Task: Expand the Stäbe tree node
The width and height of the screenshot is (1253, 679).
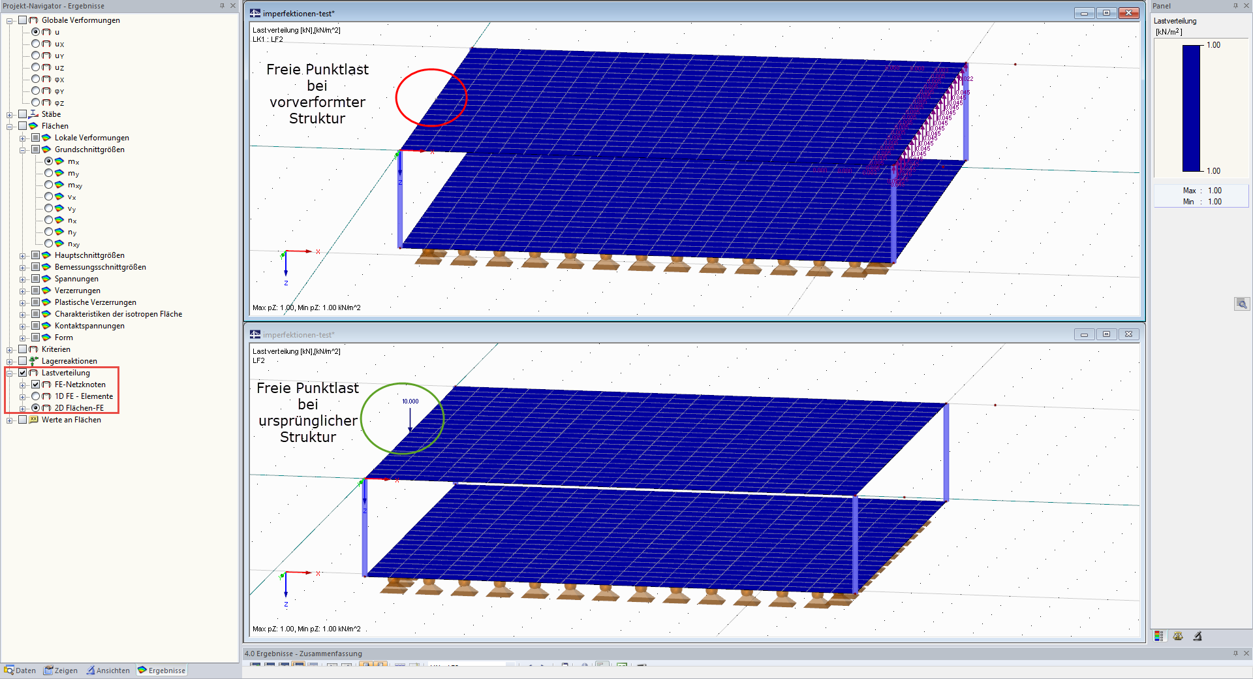Action: coord(8,114)
